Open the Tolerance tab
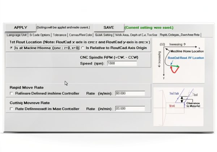217x152 pixels. [60, 35]
